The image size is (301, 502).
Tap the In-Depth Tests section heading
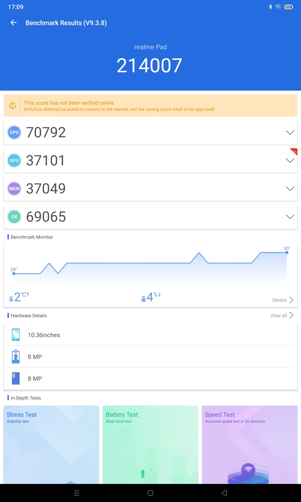26,398
